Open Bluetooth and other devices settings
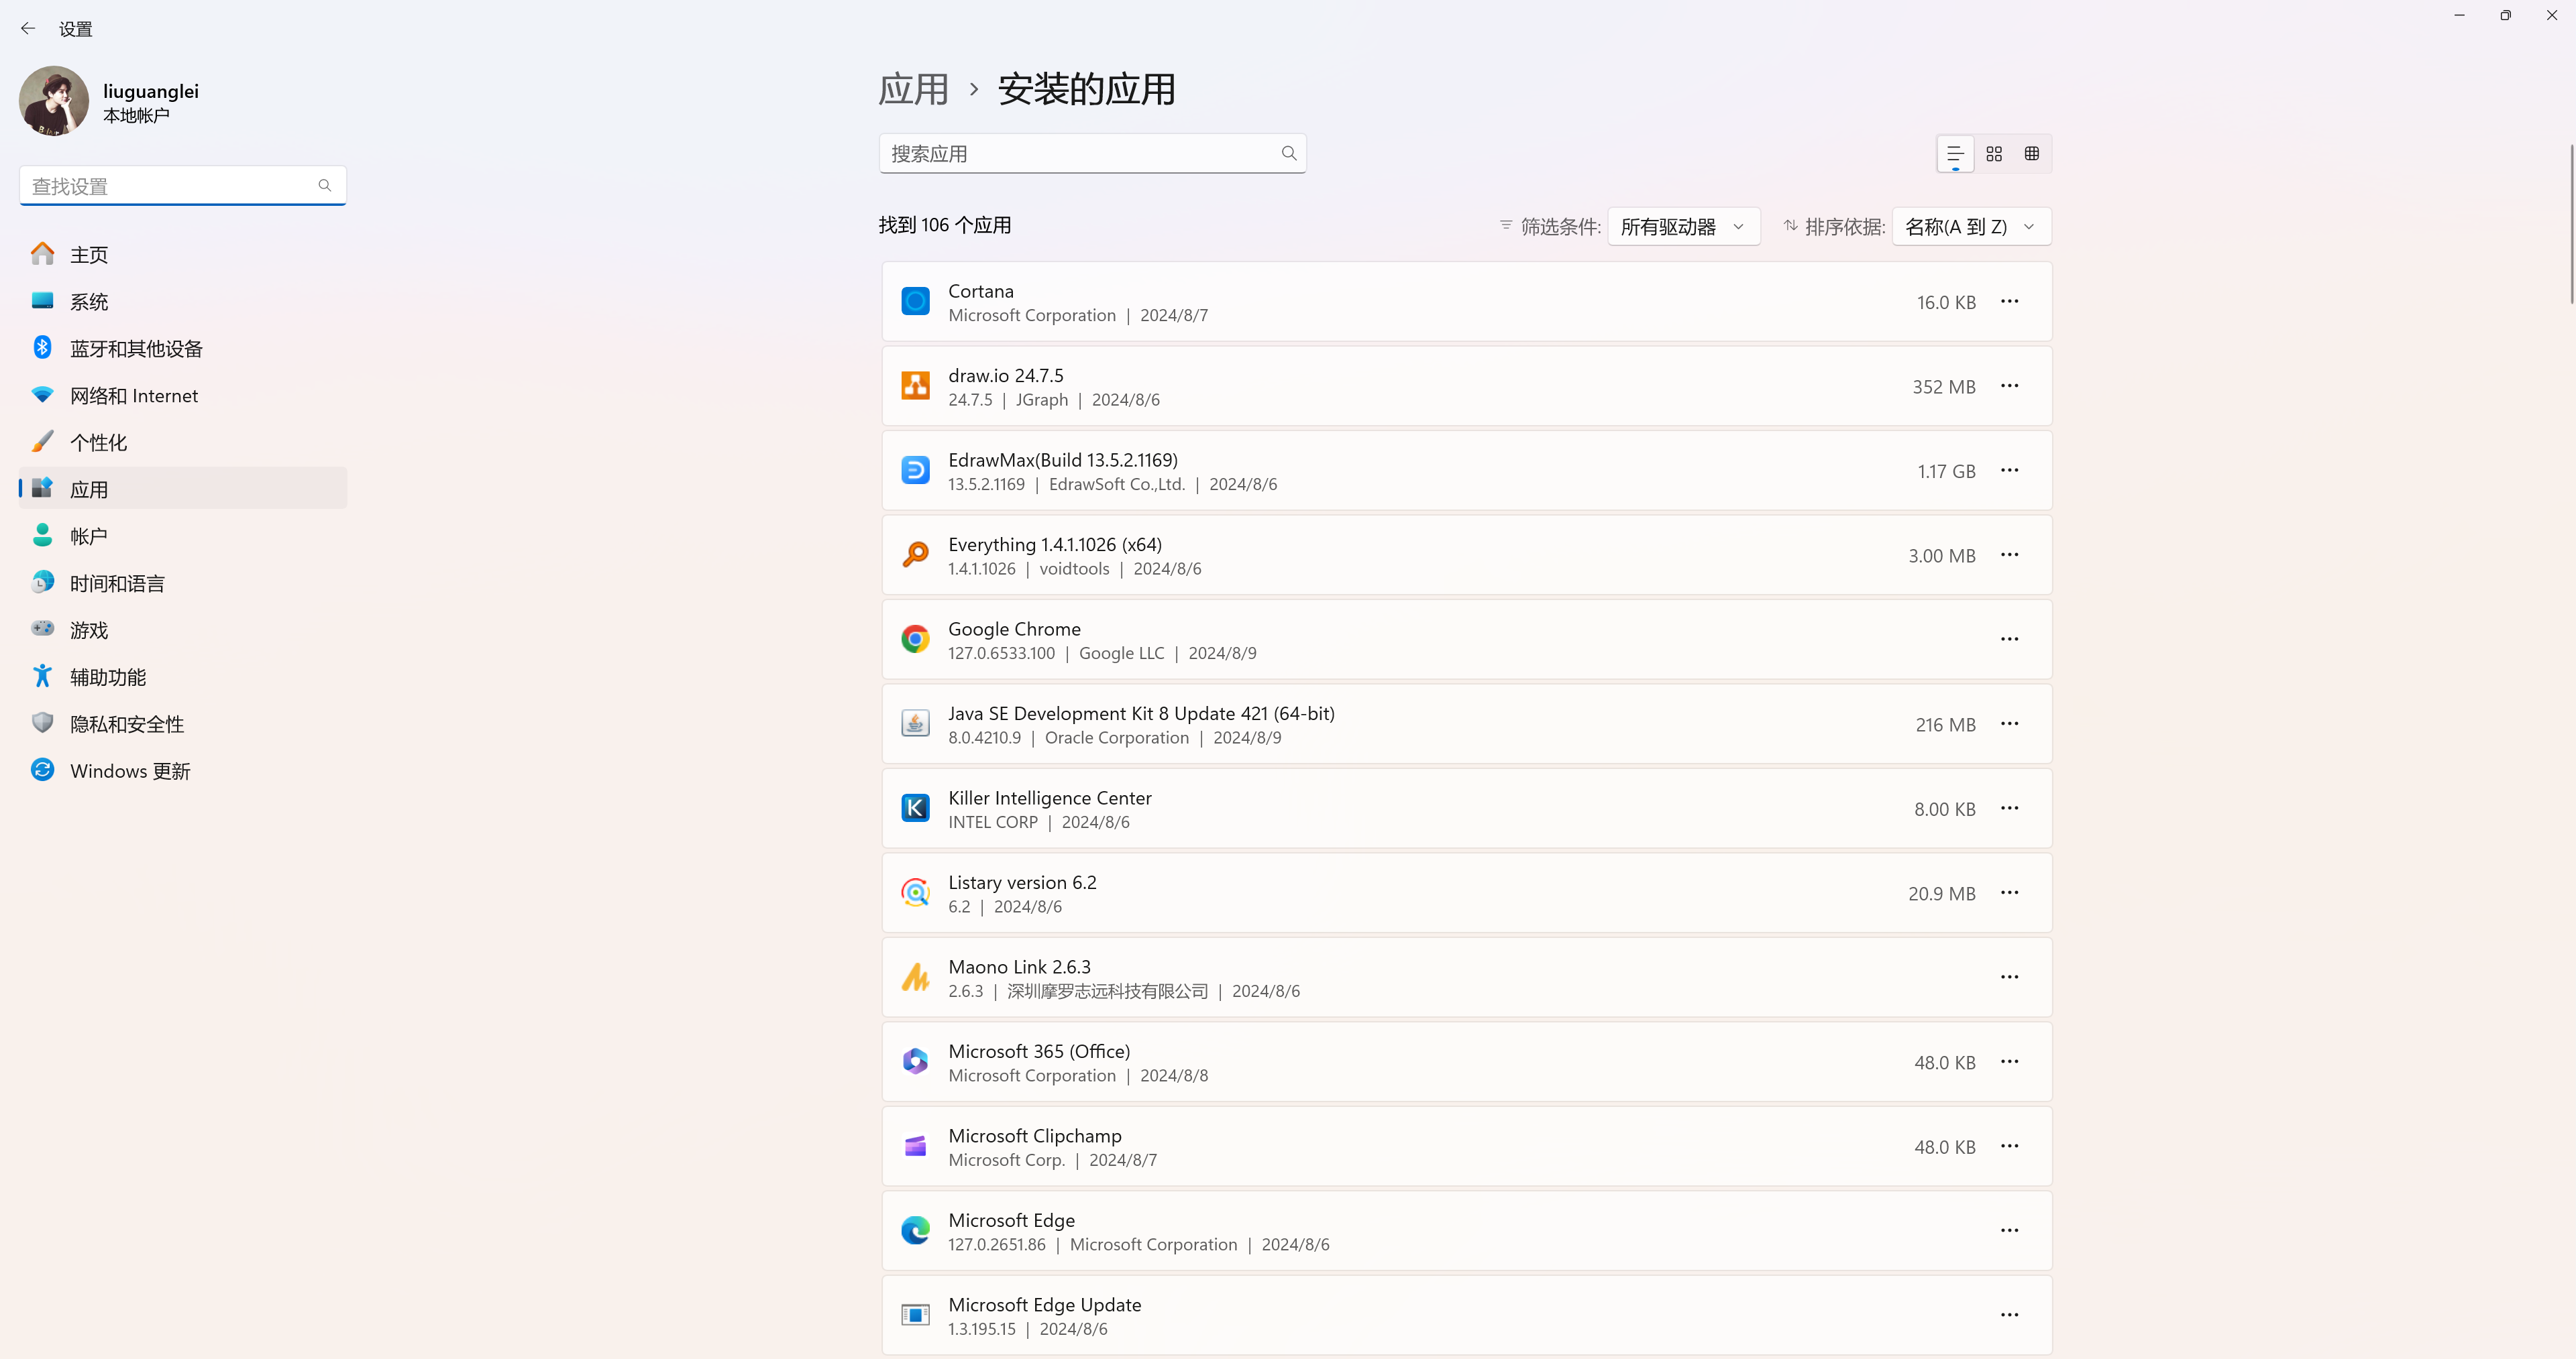This screenshot has width=2576, height=1359. (x=136, y=349)
